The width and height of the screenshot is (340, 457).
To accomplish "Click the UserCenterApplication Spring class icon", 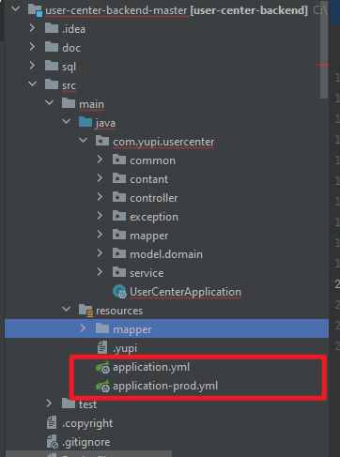I will (x=119, y=292).
